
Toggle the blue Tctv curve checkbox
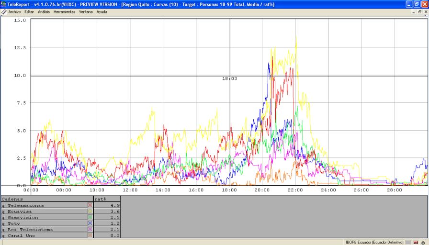pyautogui.click(x=90, y=223)
